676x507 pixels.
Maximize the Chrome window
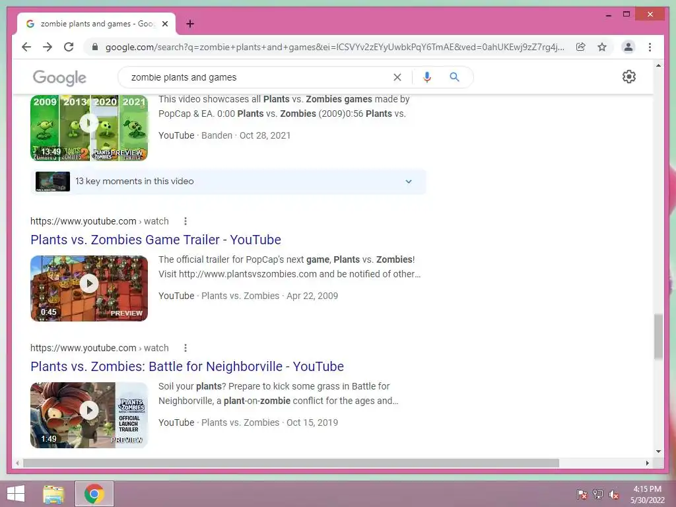pos(626,15)
